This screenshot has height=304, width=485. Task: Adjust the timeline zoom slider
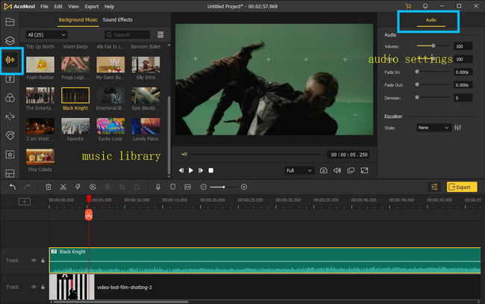pyautogui.click(x=224, y=187)
